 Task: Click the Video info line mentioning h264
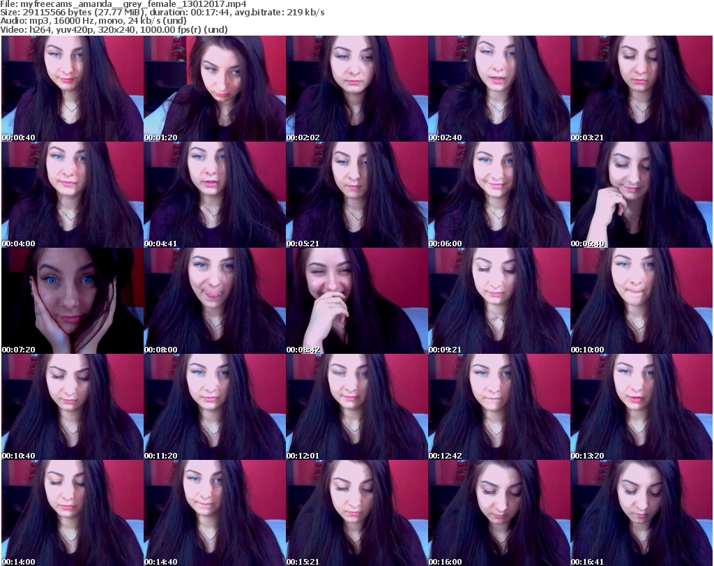pos(114,29)
